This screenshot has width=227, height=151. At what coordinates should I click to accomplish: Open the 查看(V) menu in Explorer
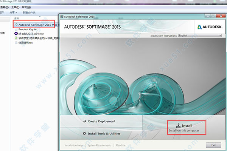click(4, 7)
